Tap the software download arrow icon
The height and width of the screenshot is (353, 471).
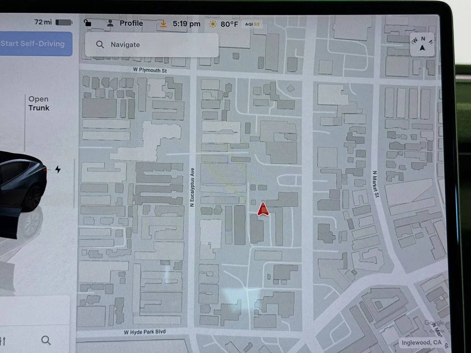click(163, 24)
